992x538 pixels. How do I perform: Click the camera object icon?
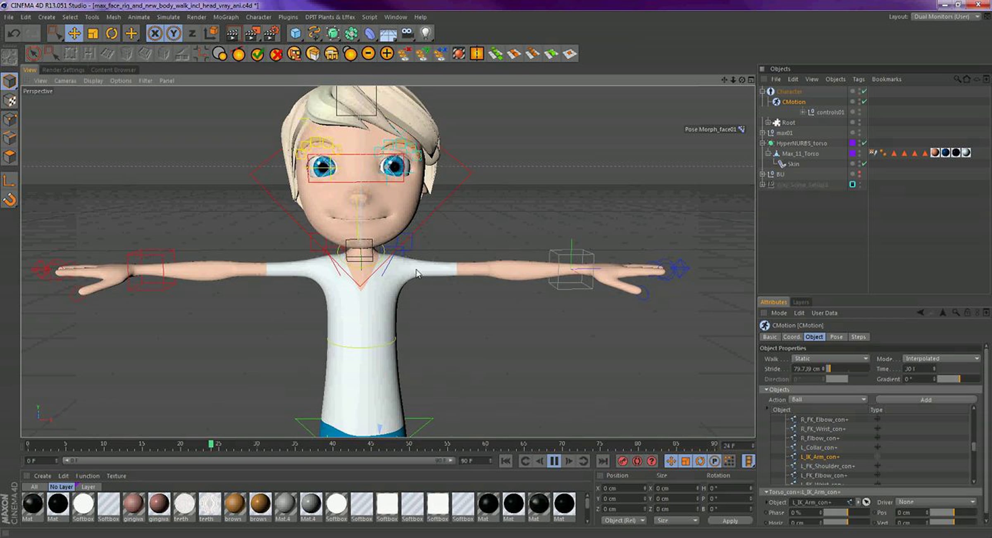coord(407,33)
